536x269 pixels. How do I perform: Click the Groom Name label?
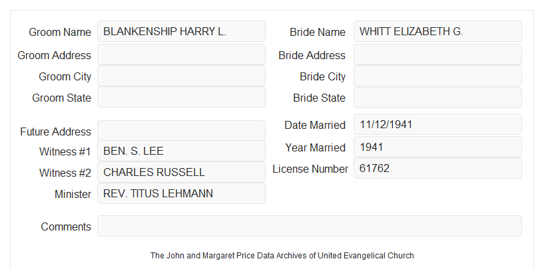(x=60, y=32)
